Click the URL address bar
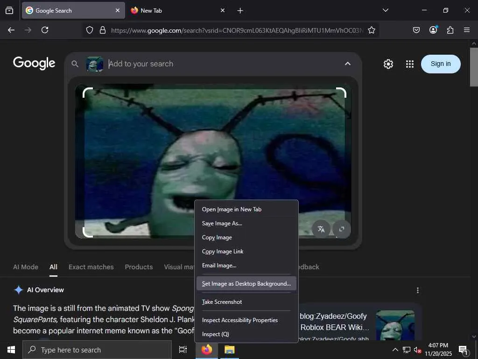The height and width of the screenshot is (359, 478). point(237,30)
